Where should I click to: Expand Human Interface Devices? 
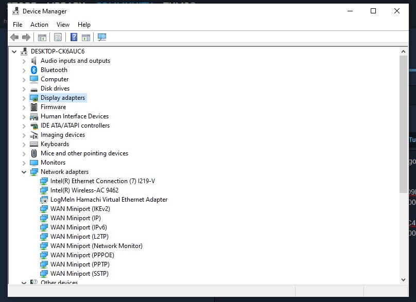(24, 117)
